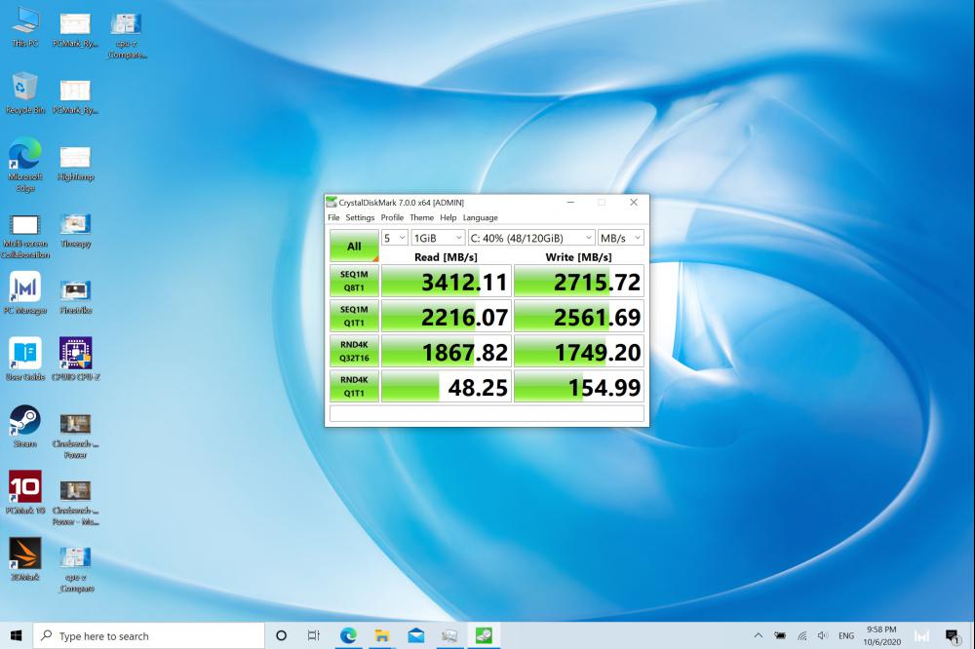Run the SEQ1M Q8T1 test
The width and height of the screenshot is (975, 649).
pos(354,281)
